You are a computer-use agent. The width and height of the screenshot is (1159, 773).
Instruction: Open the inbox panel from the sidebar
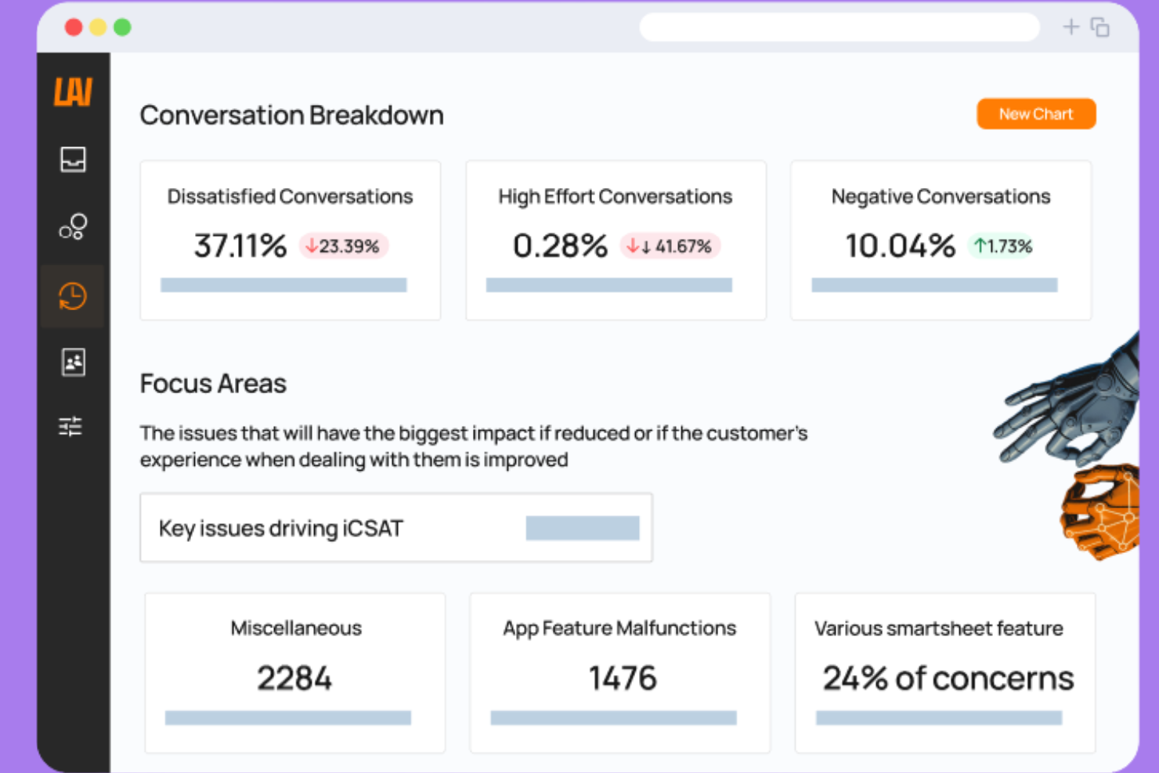click(x=72, y=160)
